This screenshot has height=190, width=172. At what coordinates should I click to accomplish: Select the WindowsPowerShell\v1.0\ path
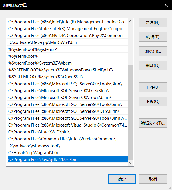coord(68,70)
